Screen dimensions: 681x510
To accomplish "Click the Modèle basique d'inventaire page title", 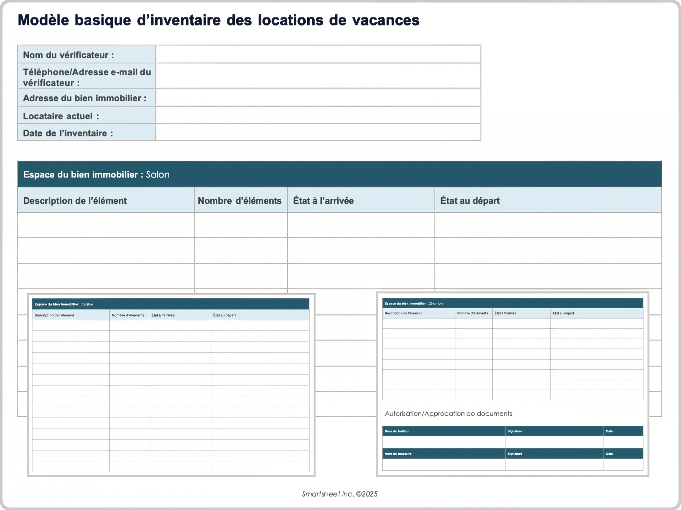I will 218,20.
